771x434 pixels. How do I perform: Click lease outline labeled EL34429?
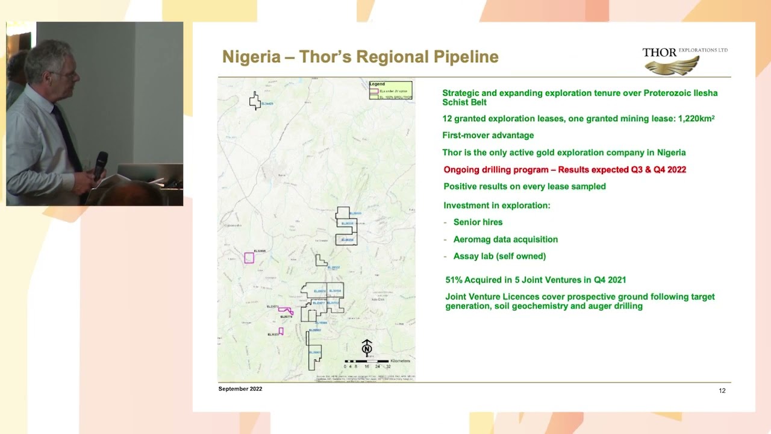[255, 101]
